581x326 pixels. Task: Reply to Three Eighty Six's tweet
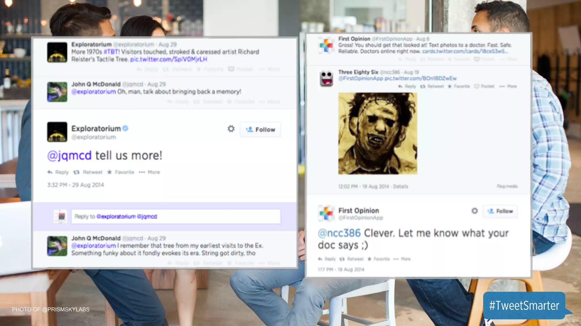pyautogui.click(x=407, y=86)
